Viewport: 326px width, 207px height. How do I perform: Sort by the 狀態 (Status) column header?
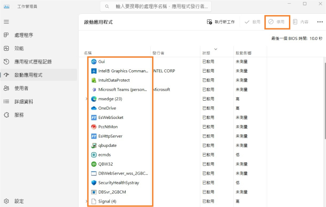point(206,53)
